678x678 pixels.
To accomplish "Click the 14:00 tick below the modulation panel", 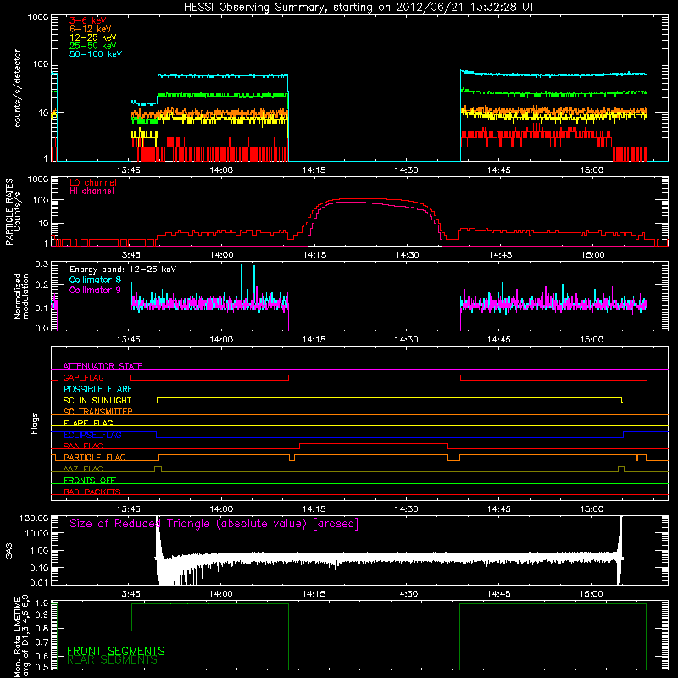I will (221, 340).
